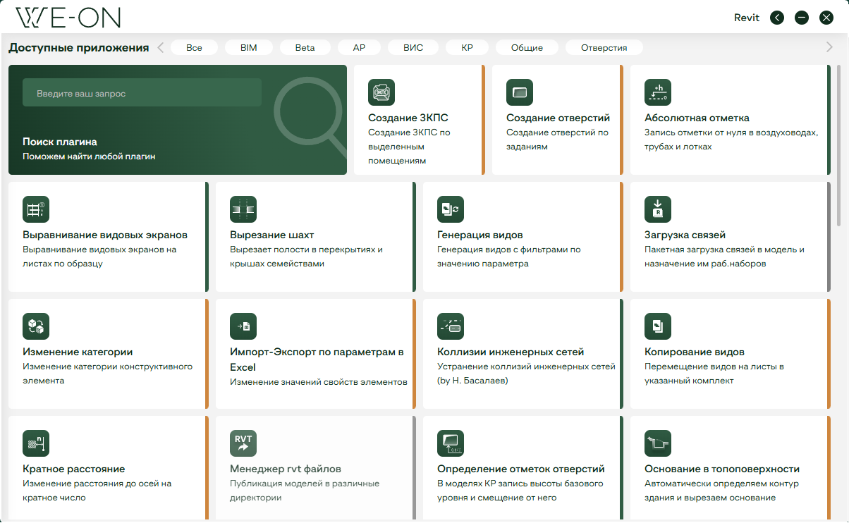The height and width of the screenshot is (523, 849).
Task: Switch to the Beta category
Action: coord(305,48)
